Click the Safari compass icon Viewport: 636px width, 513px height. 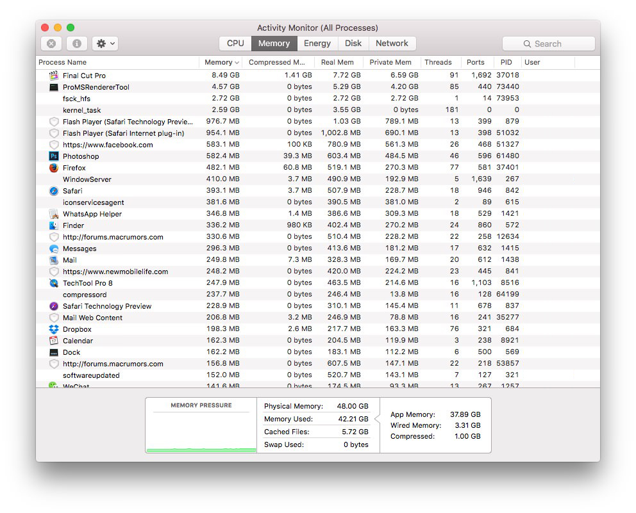[x=54, y=191]
